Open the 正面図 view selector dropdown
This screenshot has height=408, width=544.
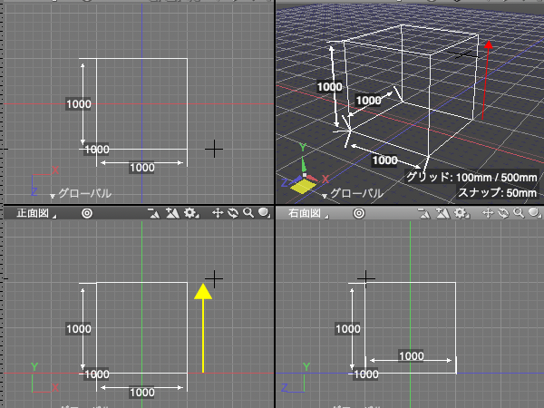pyautogui.click(x=34, y=213)
